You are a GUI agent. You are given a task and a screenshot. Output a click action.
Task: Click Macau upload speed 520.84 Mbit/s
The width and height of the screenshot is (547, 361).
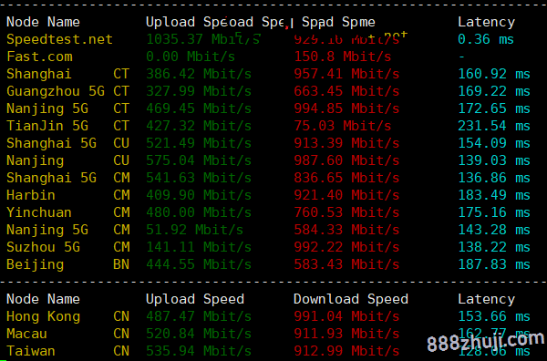click(x=199, y=334)
